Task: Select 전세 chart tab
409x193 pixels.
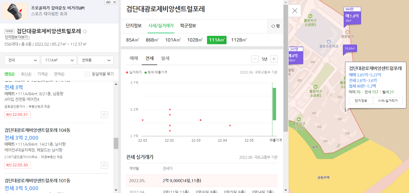Action: (x=149, y=58)
